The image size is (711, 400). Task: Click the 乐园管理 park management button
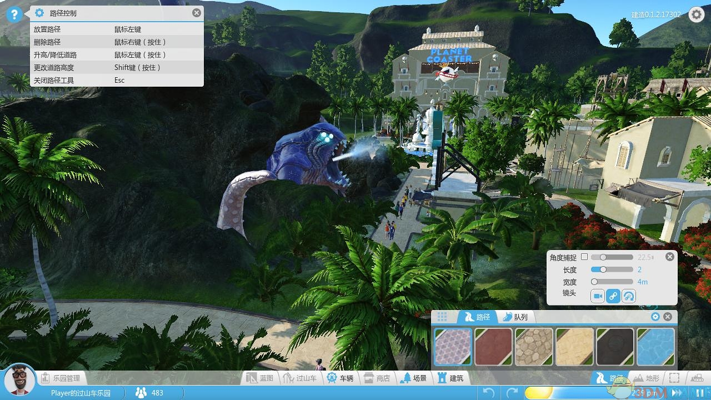pyautogui.click(x=61, y=378)
